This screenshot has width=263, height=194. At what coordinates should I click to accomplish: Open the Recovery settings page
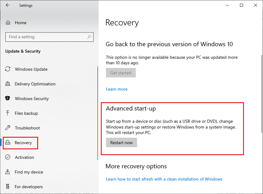pos(23,143)
